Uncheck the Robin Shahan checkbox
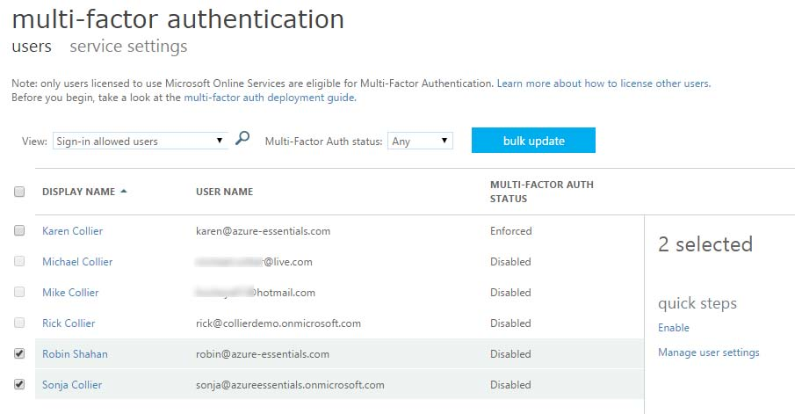 point(19,354)
